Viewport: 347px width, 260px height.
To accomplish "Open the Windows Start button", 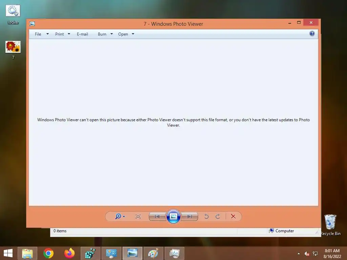I will [x=8, y=253].
